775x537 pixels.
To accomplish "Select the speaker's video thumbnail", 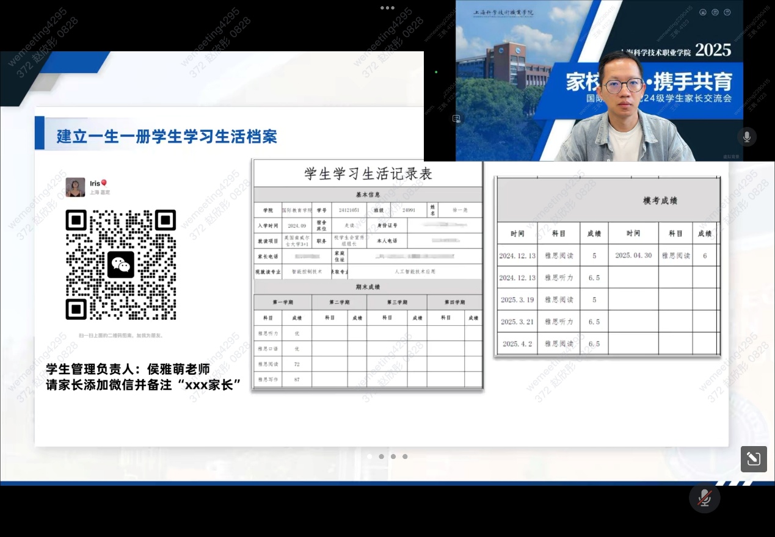I will [599, 81].
